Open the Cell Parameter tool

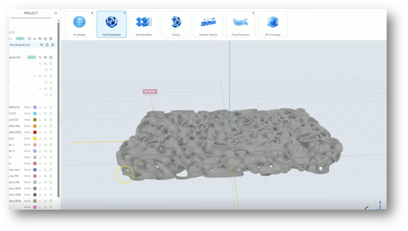(x=111, y=24)
